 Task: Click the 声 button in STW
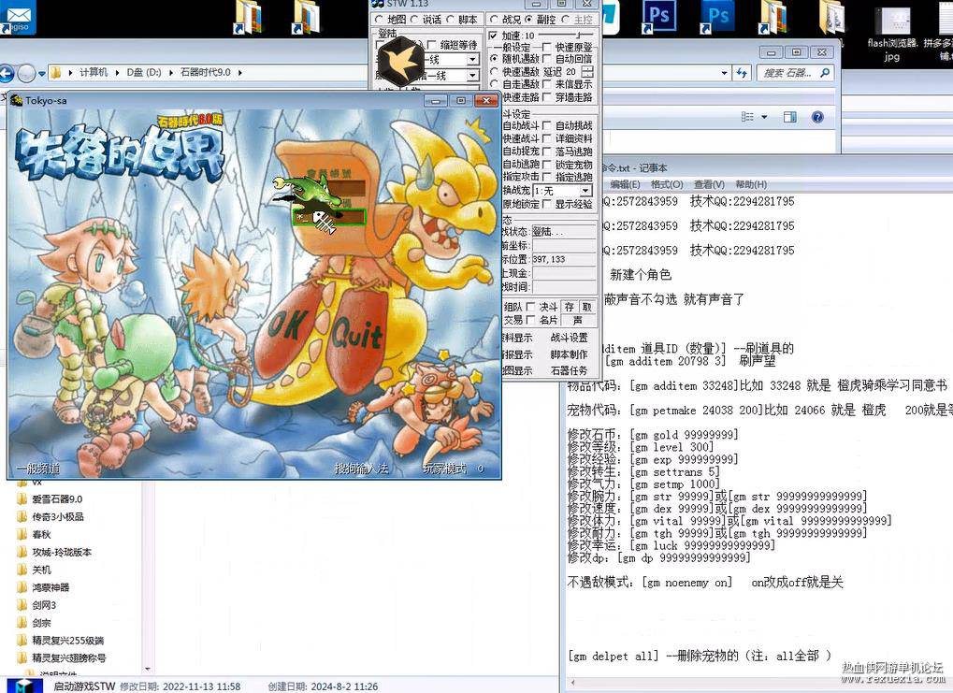click(577, 320)
